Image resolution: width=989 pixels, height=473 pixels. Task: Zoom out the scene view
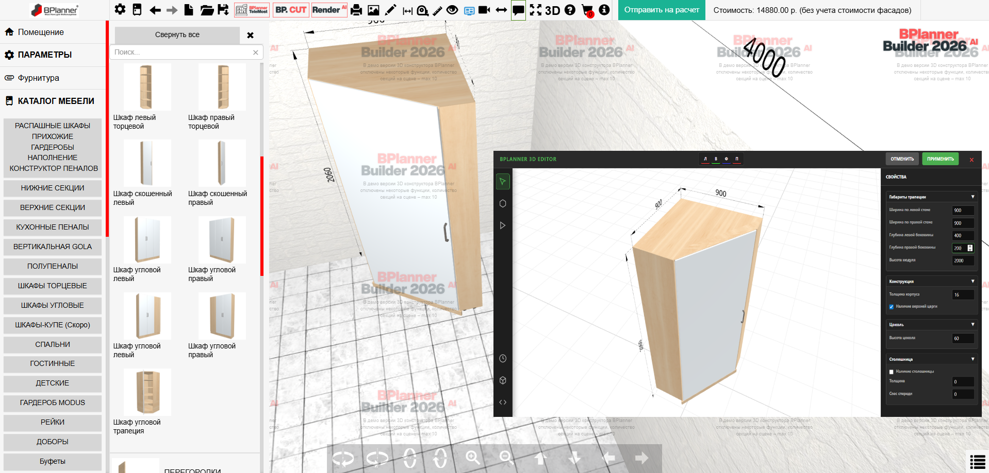(506, 458)
